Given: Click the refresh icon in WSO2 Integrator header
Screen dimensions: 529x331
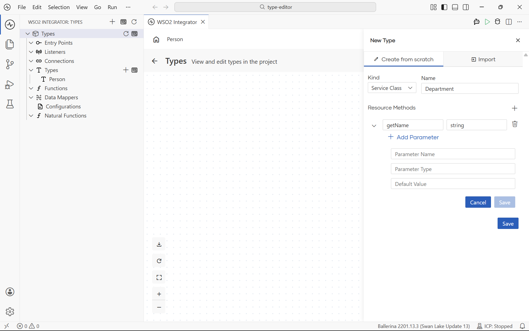Looking at the screenshot, I should (x=134, y=22).
